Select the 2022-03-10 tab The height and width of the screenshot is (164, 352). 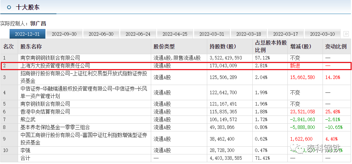[322, 34]
